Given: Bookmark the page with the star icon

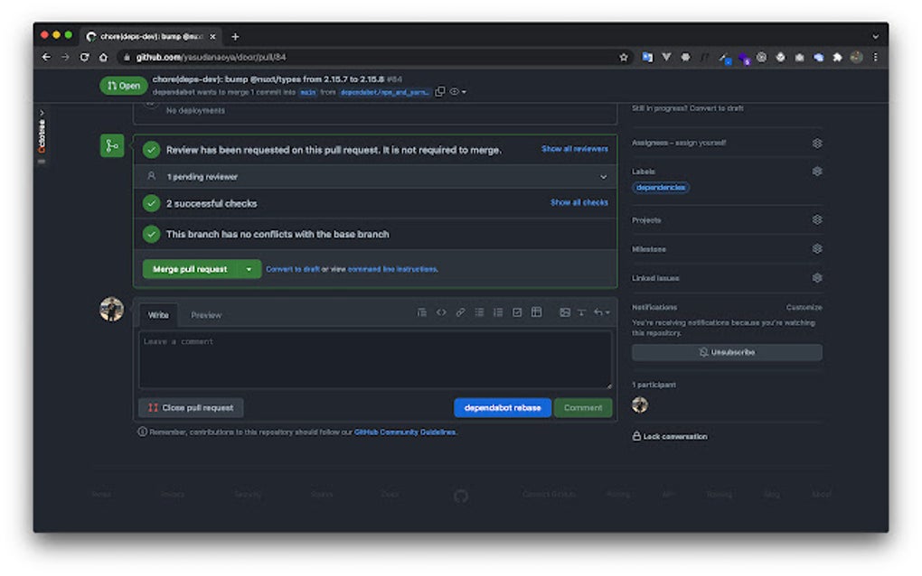Looking at the screenshot, I should click(624, 57).
